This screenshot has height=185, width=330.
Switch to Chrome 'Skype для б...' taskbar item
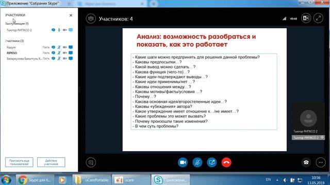[x=35, y=180]
